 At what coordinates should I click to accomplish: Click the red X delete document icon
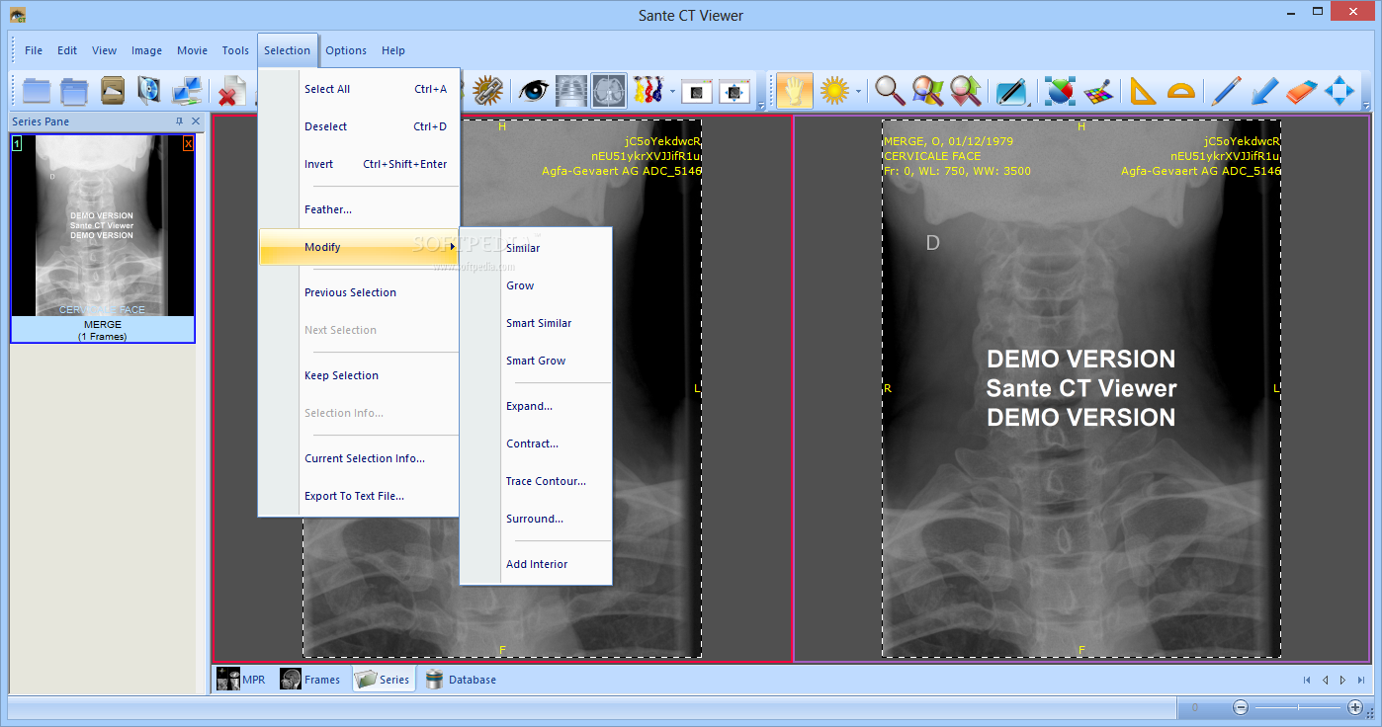[231, 92]
